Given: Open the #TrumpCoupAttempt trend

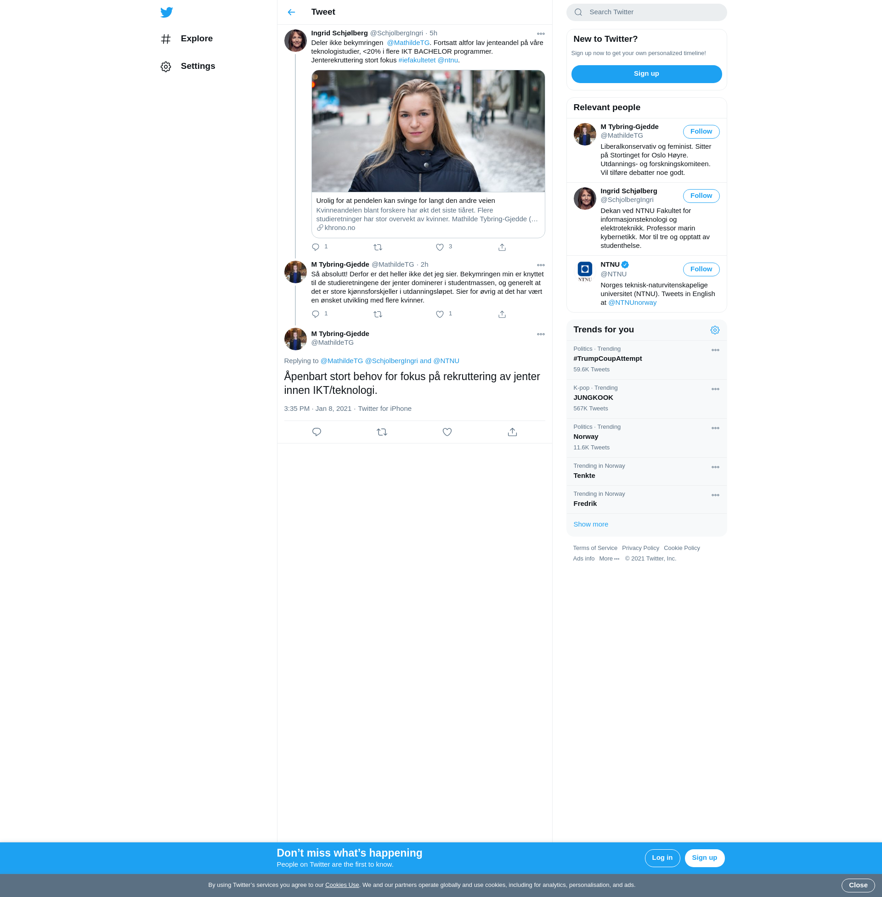Looking at the screenshot, I should (646, 359).
